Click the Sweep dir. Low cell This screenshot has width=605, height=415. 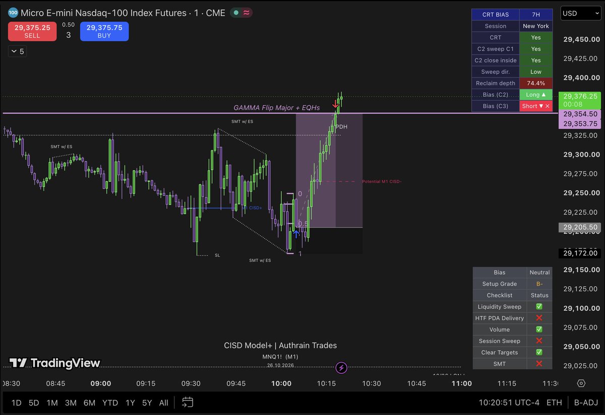(x=536, y=72)
